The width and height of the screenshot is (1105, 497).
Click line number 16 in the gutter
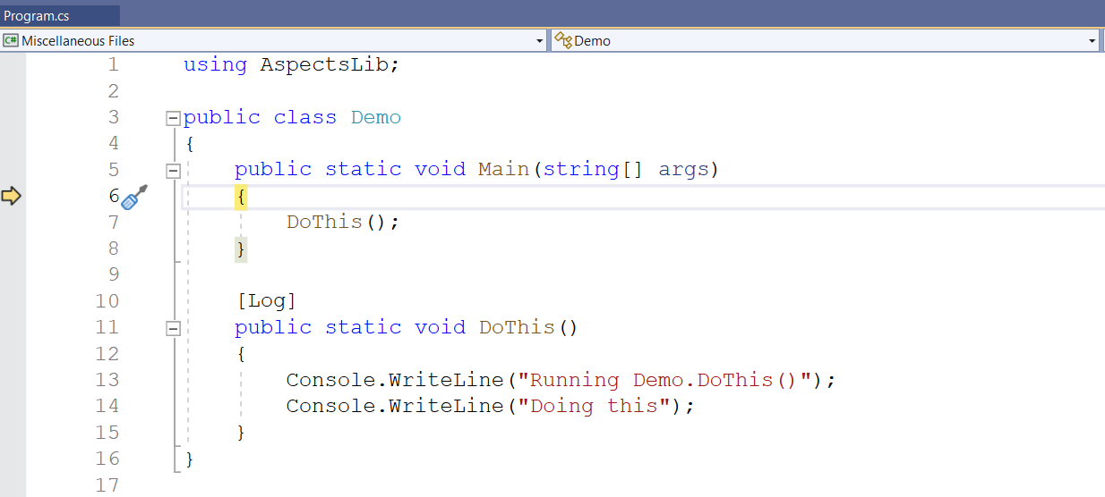click(x=107, y=459)
